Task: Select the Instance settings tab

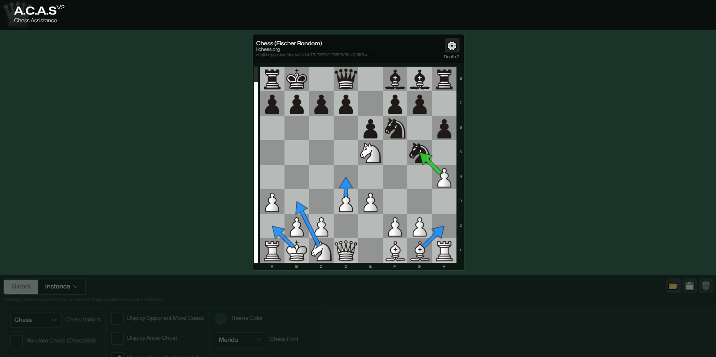Action: [57, 286]
